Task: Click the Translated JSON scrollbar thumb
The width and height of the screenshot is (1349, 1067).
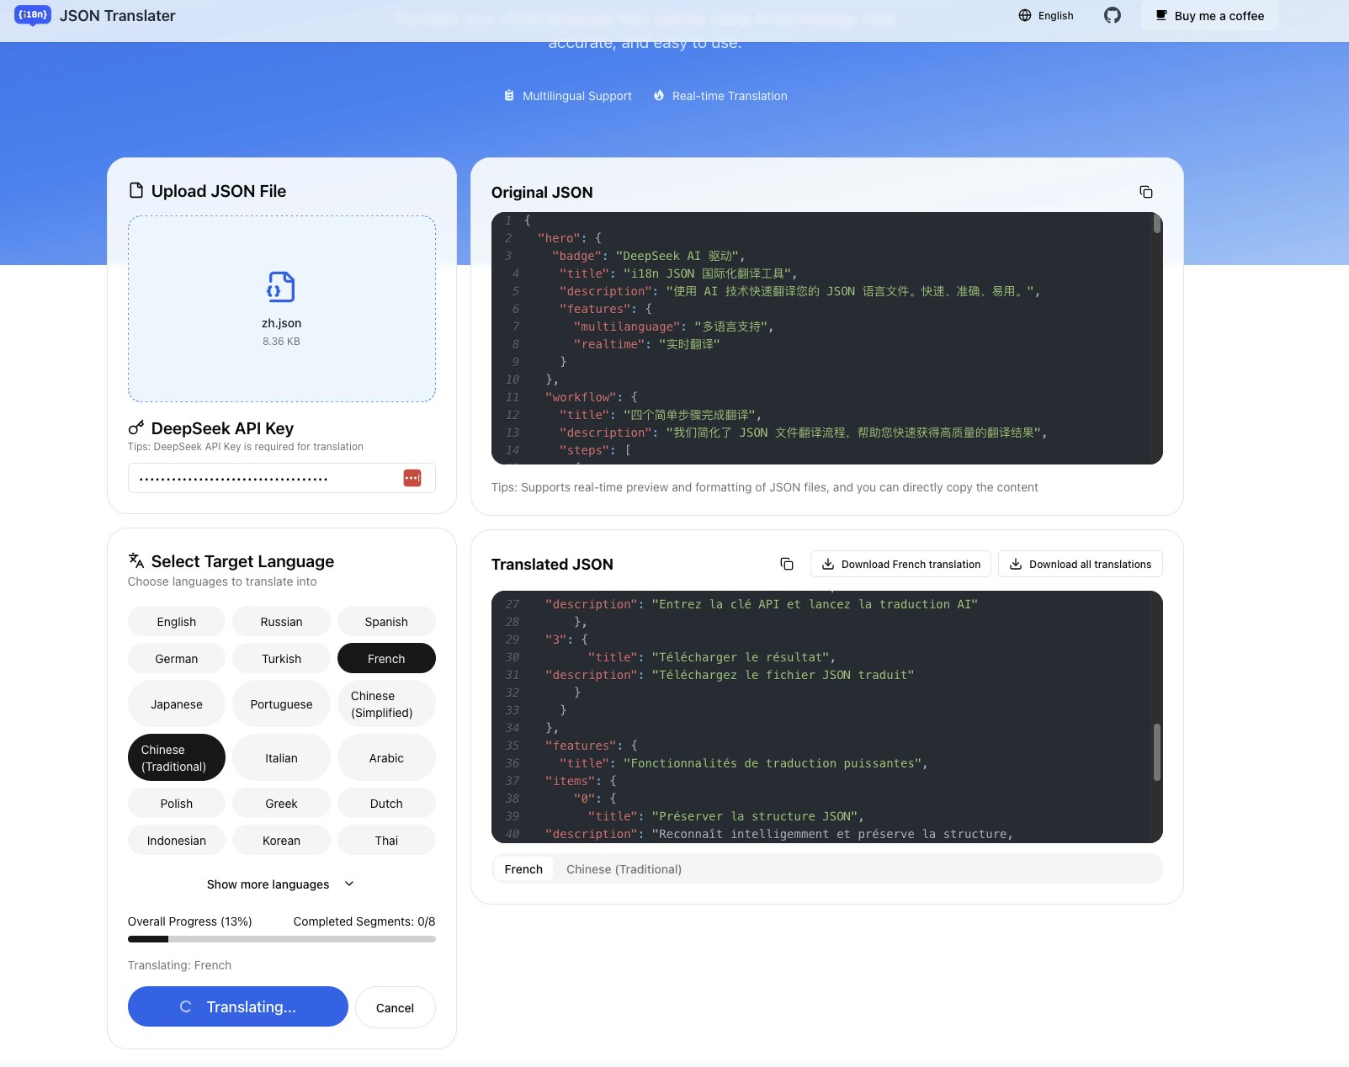Action: coord(1157,751)
